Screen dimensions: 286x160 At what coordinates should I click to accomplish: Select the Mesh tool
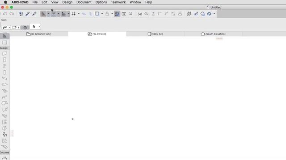point(4,147)
